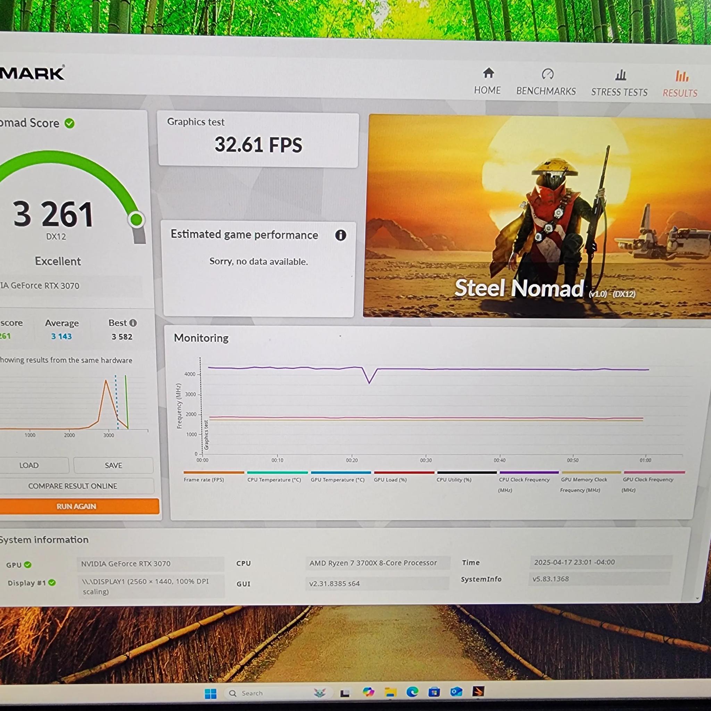Viewport: 711px width, 711px height.
Task: Click dotted blue average line in distribution chart
Action: coord(116,402)
